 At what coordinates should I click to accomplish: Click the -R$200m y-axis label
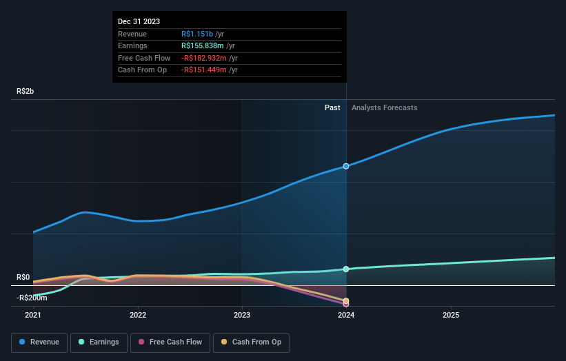pos(32,298)
